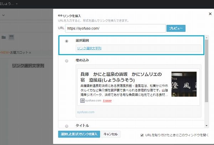Click the syofuso.com link below card

tap(86, 112)
